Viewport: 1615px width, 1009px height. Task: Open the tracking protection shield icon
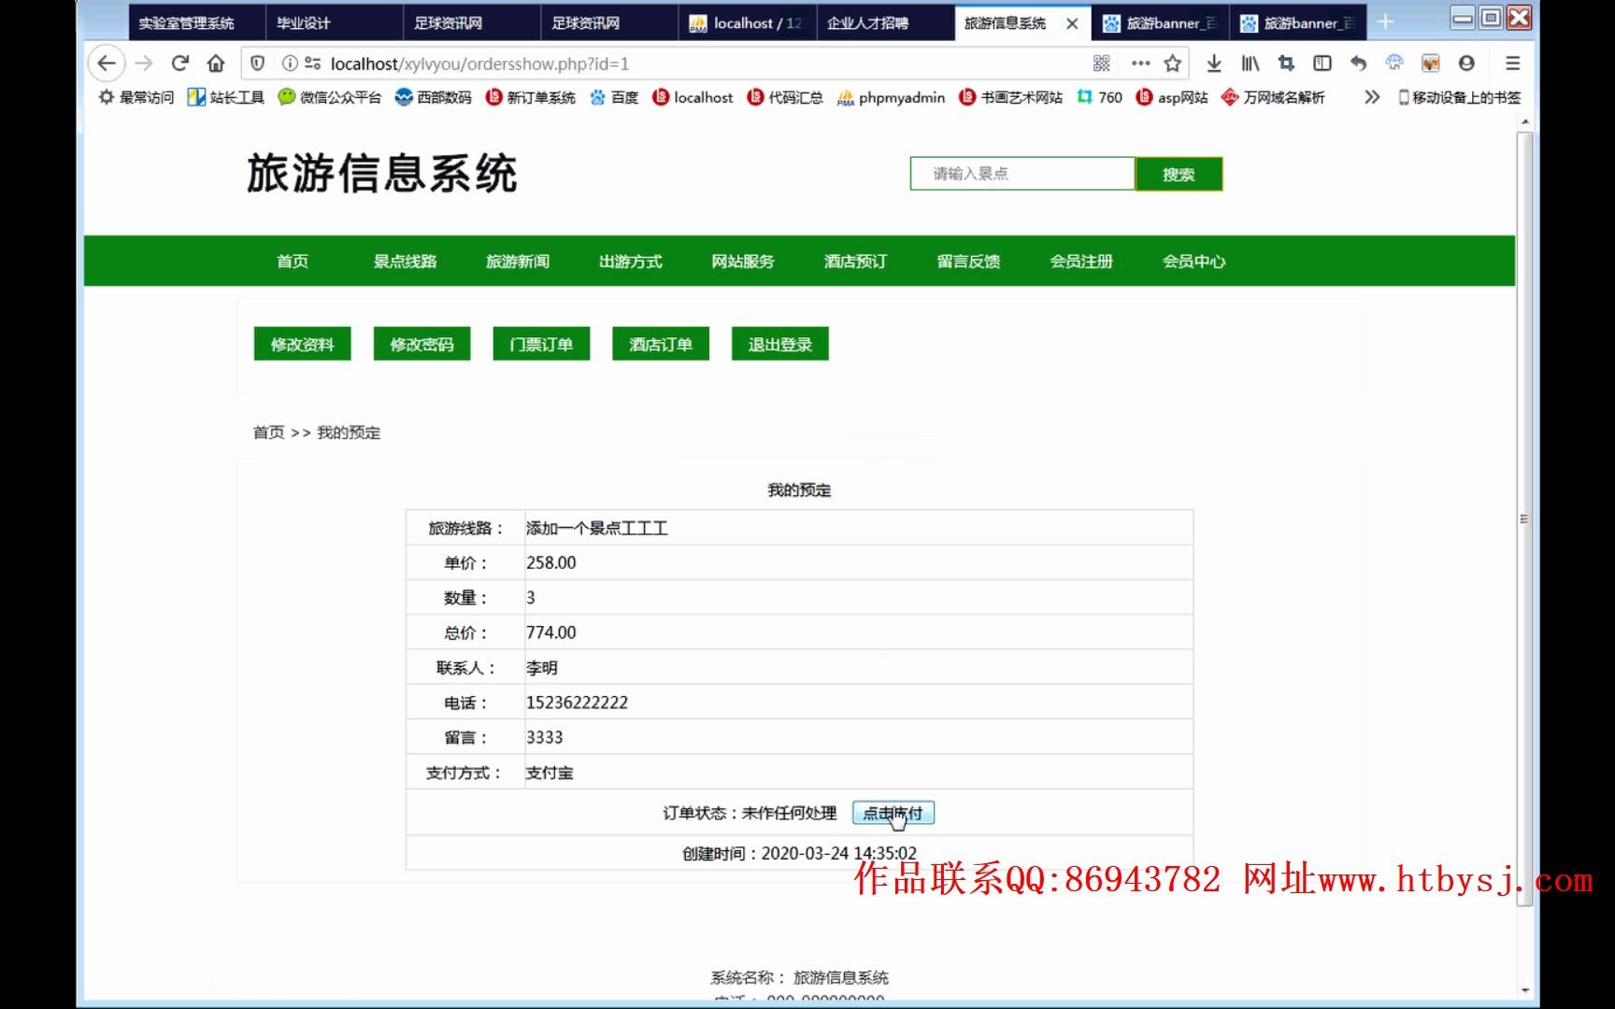click(258, 64)
